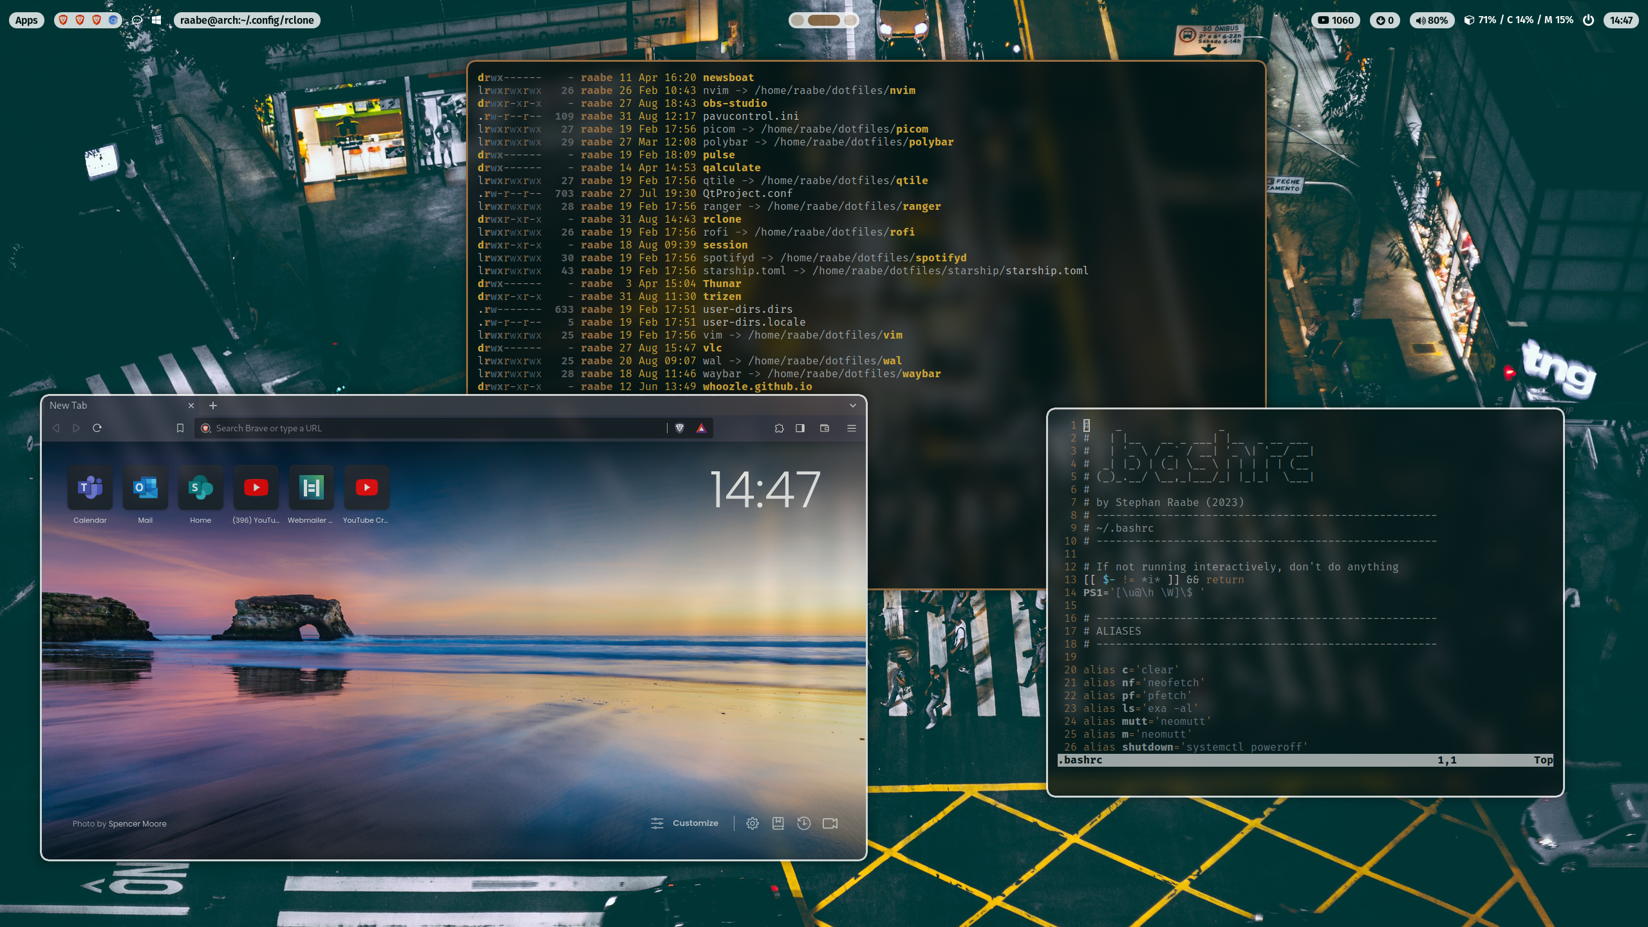Open new tab settings gear icon
The width and height of the screenshot is (1648, 927).
click(x=752, y=823)
